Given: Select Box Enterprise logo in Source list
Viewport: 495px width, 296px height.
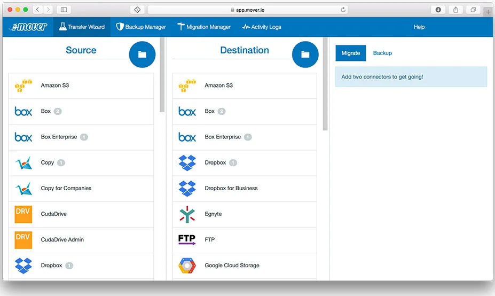Looking at the screenshot, I should click(x=23, y=137).
